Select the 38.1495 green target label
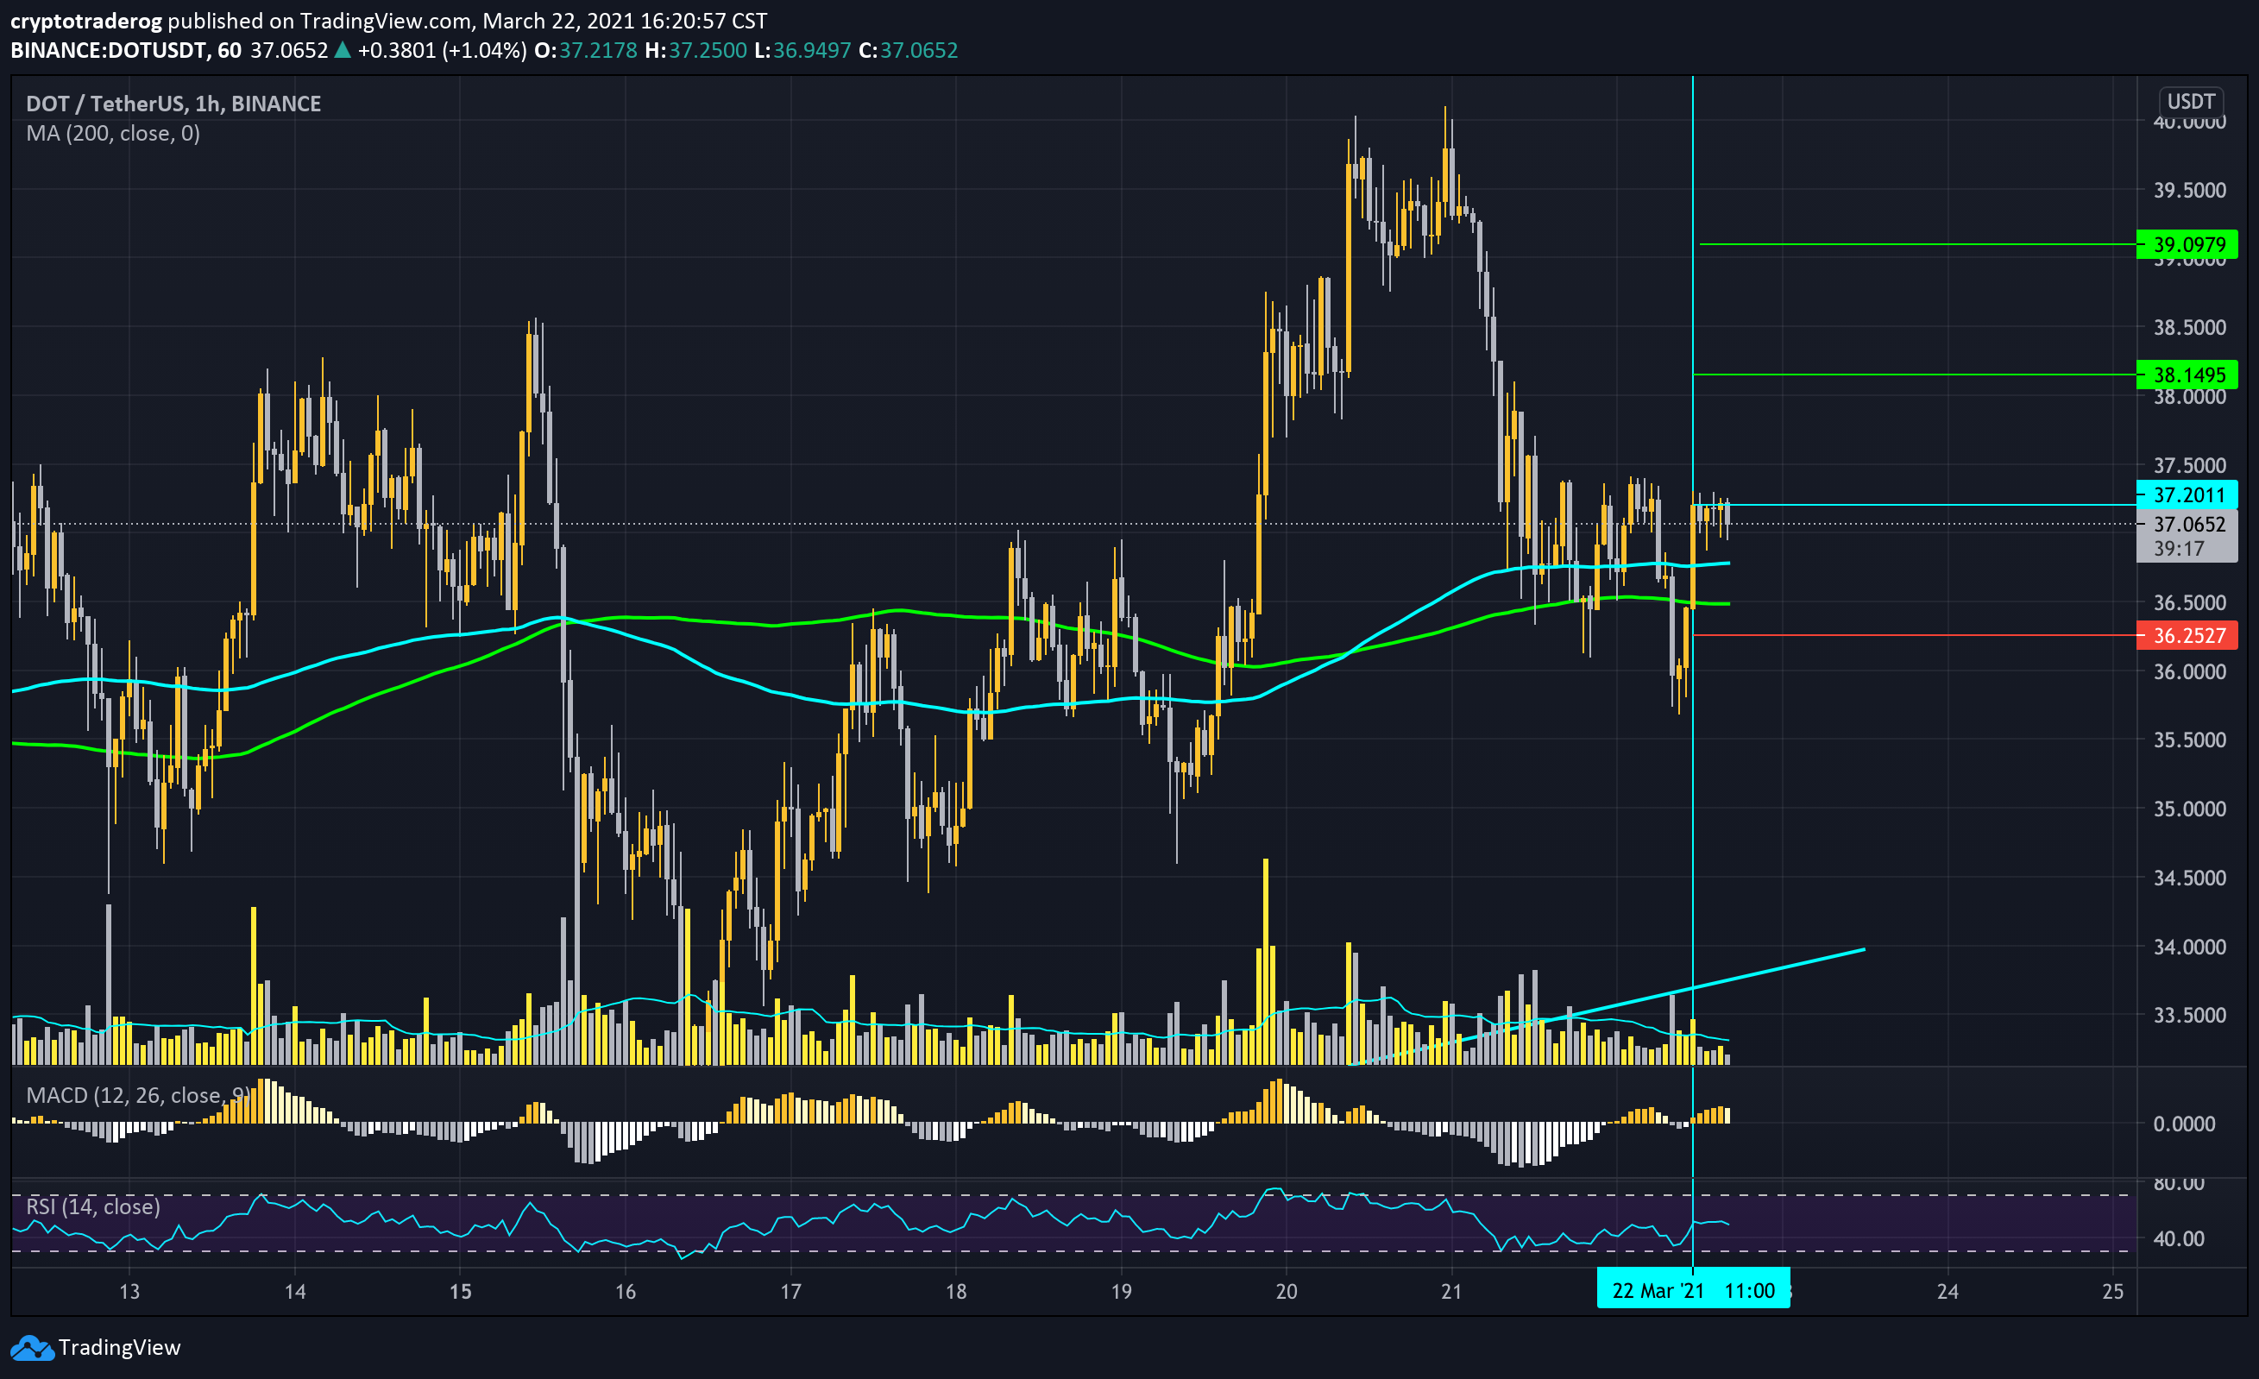Screen dimensions: 2259x1379 [x=2187, y=375]
